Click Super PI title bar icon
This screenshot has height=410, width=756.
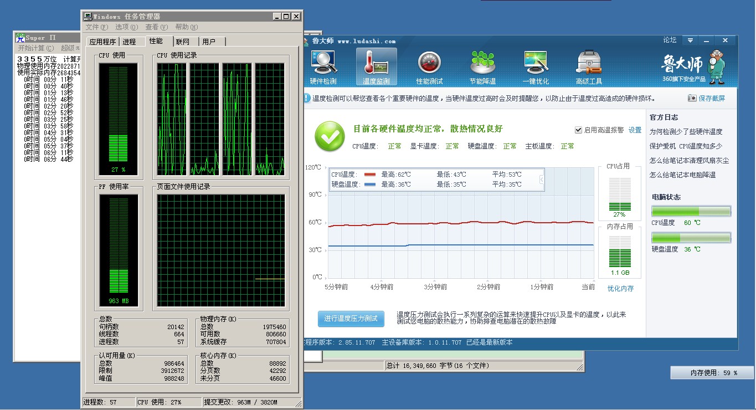click(20, 37)
